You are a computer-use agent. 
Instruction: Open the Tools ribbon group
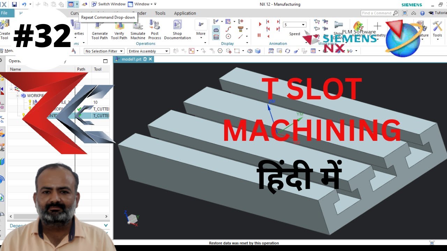(x=437, y=30)
